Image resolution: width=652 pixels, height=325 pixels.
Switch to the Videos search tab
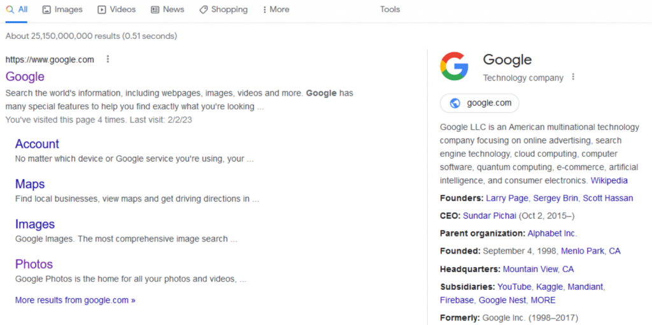(117, 10)
